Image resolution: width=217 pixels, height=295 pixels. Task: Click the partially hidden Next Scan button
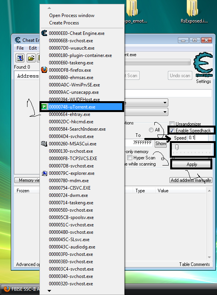[x=132, y=76]
